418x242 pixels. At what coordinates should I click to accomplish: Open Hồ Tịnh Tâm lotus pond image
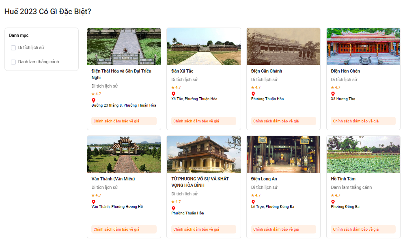363,154
